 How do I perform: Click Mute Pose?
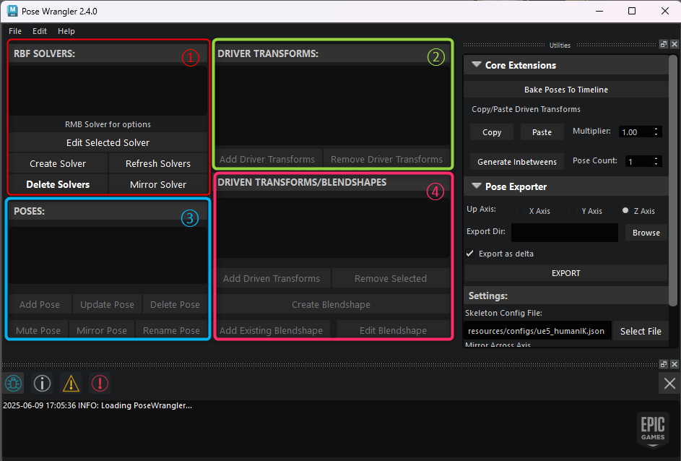[38, 330]
